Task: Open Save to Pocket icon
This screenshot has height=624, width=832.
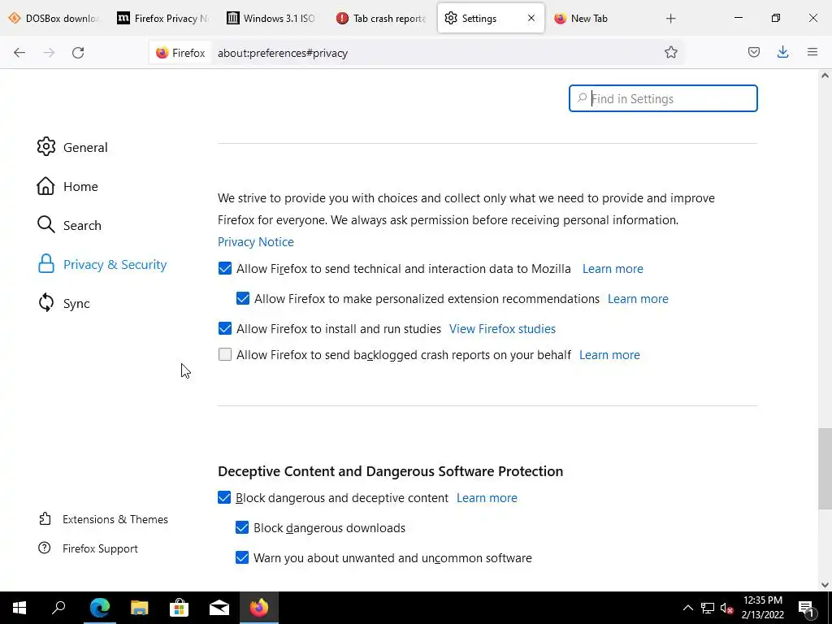Action: click(753, 52)
